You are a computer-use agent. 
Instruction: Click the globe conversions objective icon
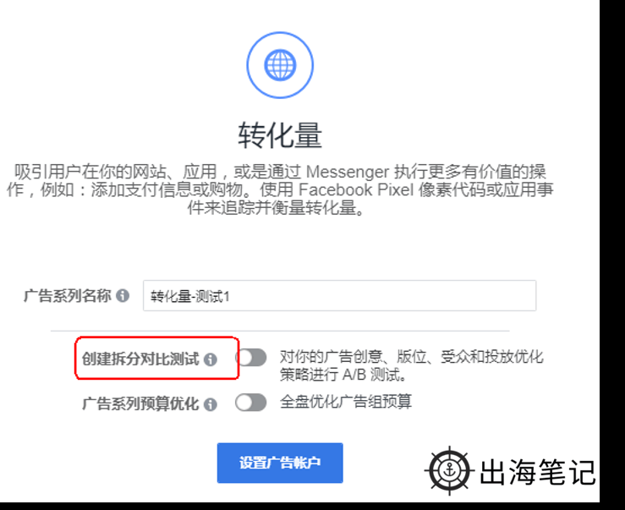click(280, 65)
